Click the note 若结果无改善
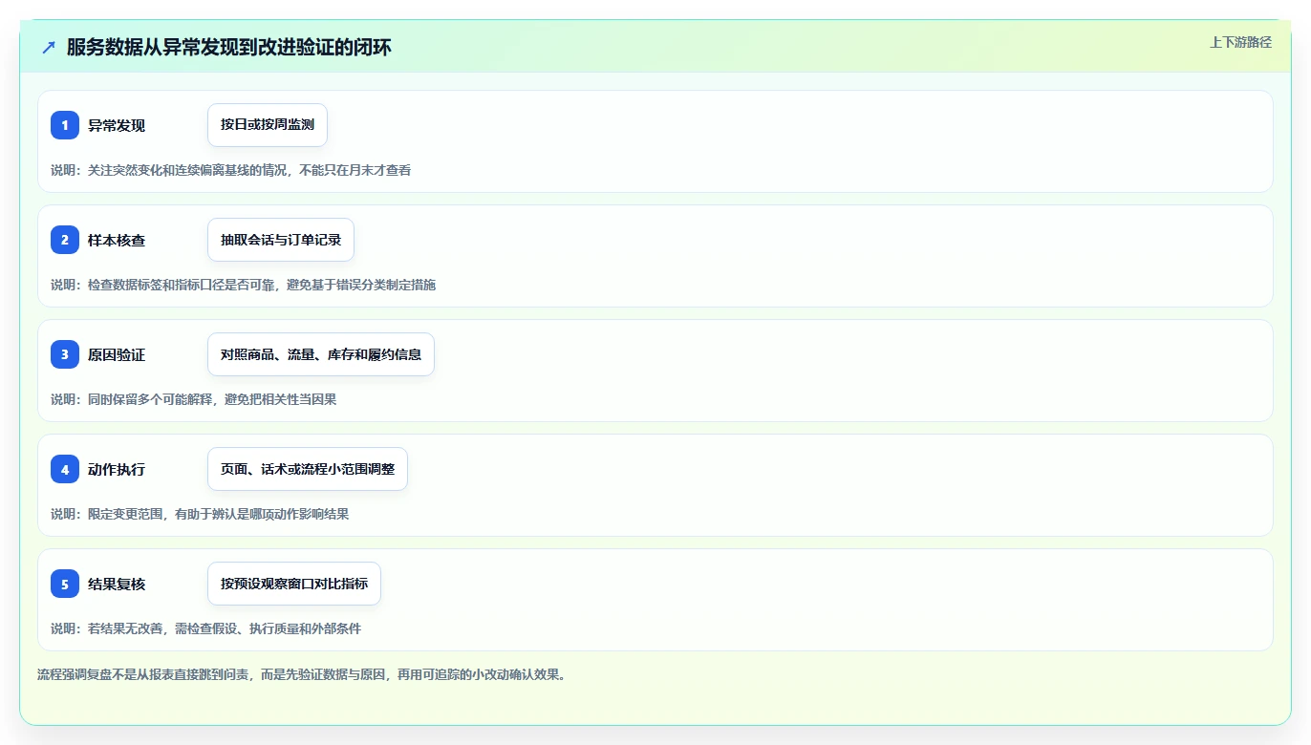Screen dimensions: 1311x745 (x=127, y=628)
